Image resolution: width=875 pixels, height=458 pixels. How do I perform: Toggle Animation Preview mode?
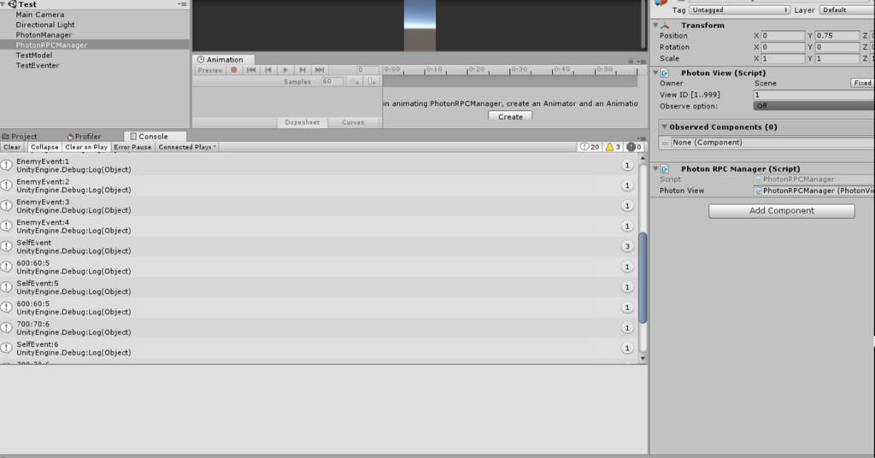(210, 70)
